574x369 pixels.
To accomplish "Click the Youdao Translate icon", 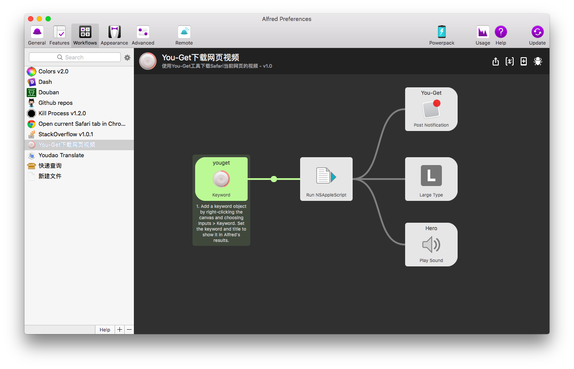I will pyautogui.click(x=31, y=155).
